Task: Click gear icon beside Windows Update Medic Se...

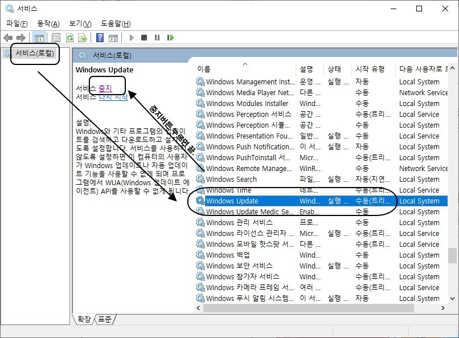Action: click(200, 211)
